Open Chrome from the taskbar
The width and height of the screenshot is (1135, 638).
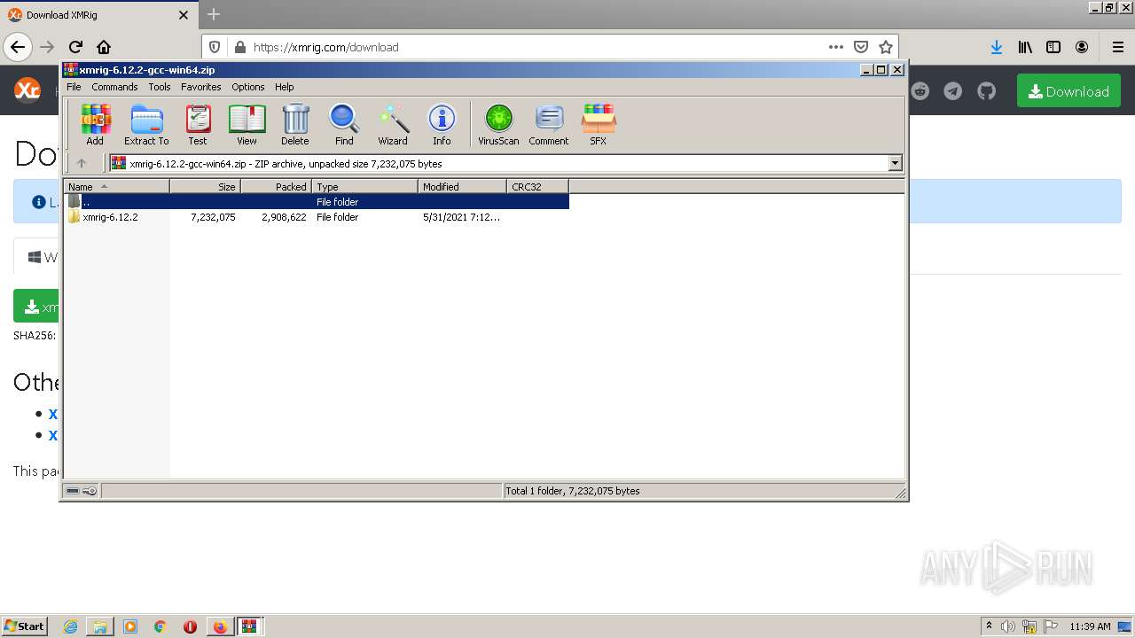160,626
